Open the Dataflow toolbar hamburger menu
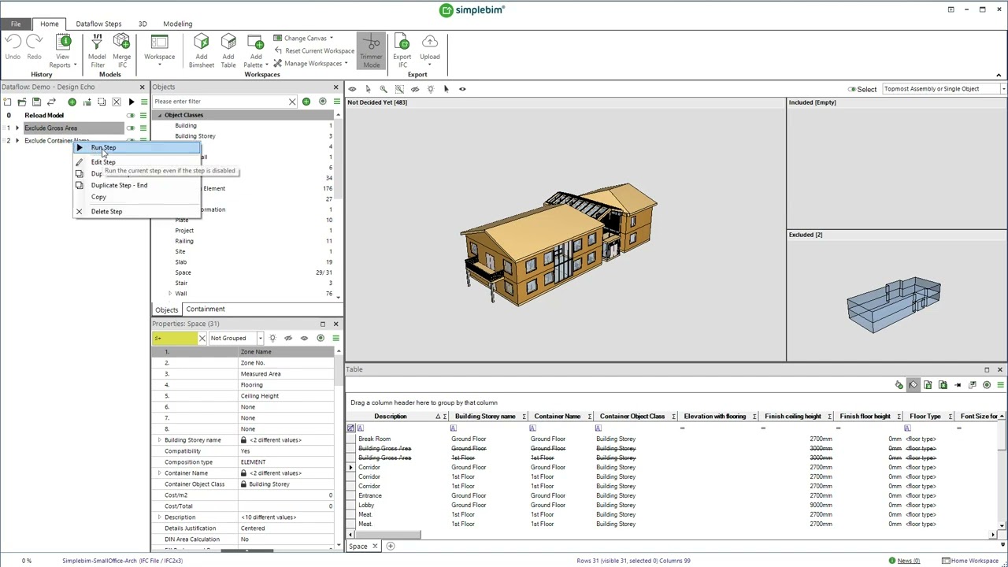1008x567 pixels. [x=143, y=102]
